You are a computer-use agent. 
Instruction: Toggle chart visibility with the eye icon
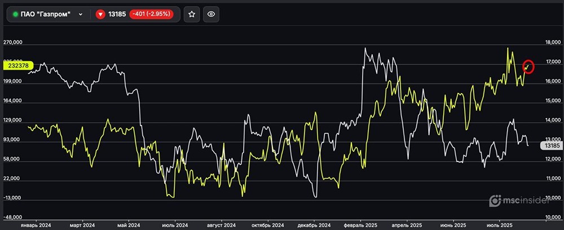(x=211, y=15)
